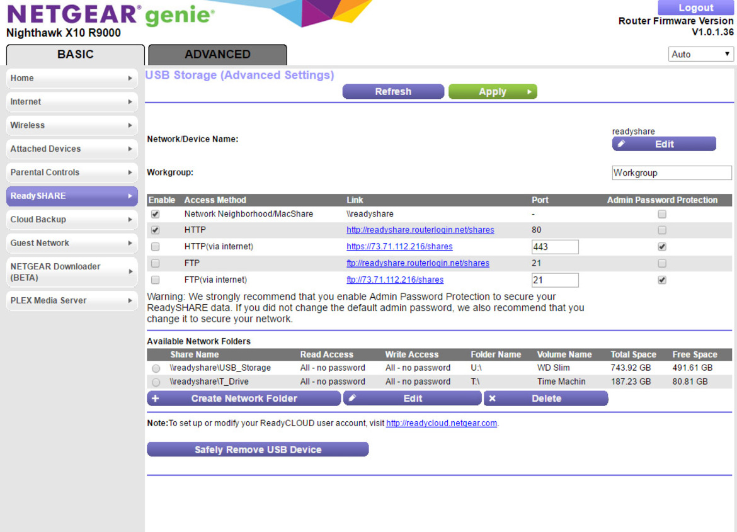This screenshot has height=532, width=737.
Task: Expand the Internet menu arrow
Action: (130, 101)
